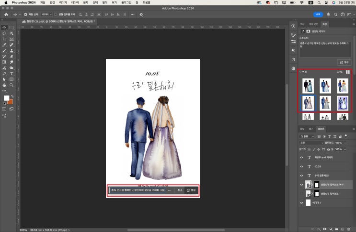Image resolution: width=356 pixels, height=232 pixels.
Task: Open the auto-select 레이어 dropdown
Action: tap(47, 14)
